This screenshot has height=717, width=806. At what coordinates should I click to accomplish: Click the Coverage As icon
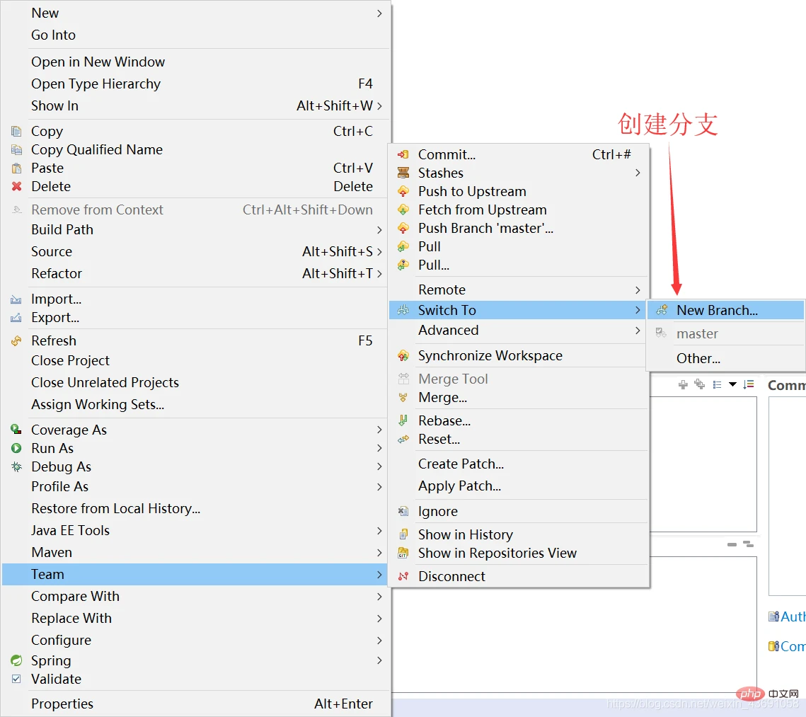point(16,429)
